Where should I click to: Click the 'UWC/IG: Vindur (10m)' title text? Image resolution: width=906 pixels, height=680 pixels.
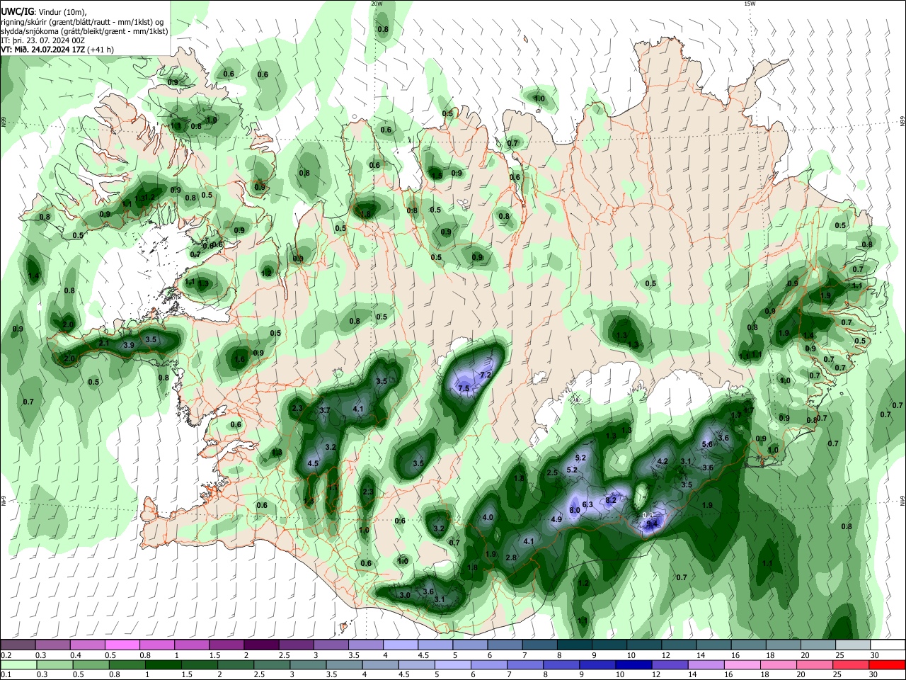click(x=42, y=12)
